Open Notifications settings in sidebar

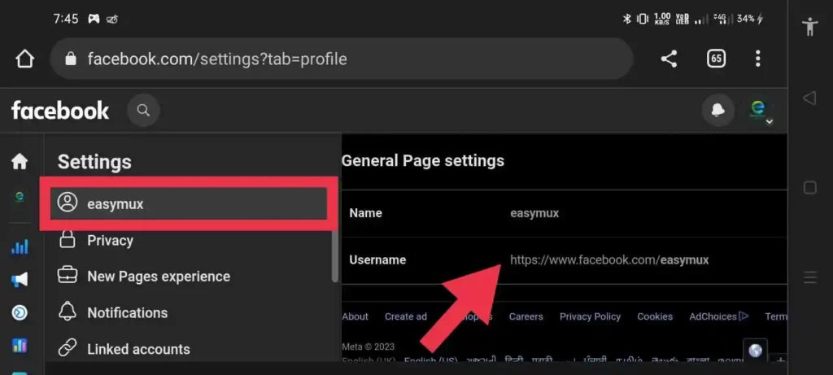click(128, 313)
